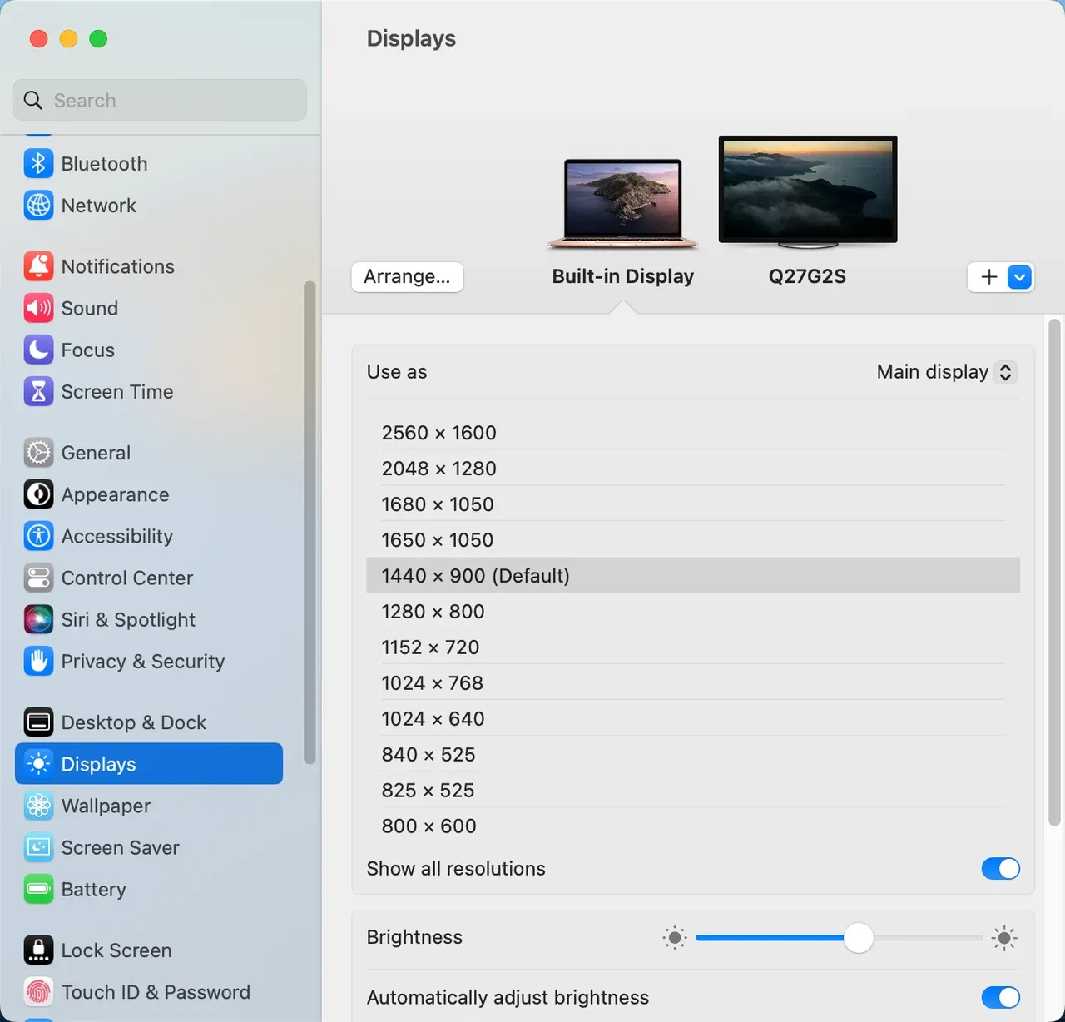Disable Automatically adjust brightness switch
This screenshot has height=1022, width=1065.
pos(1000,997)
